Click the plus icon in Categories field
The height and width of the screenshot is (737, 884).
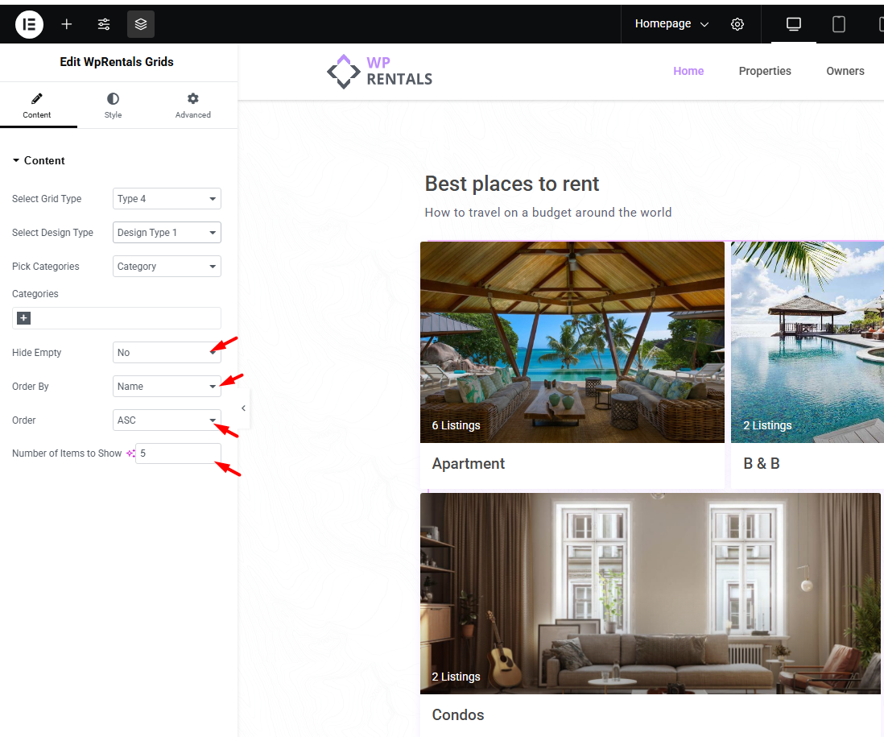click(24, 318)
